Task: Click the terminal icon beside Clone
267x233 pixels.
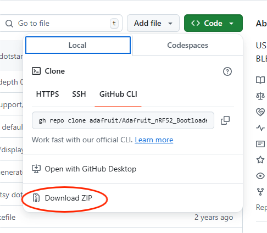Action: click(36, 71)
